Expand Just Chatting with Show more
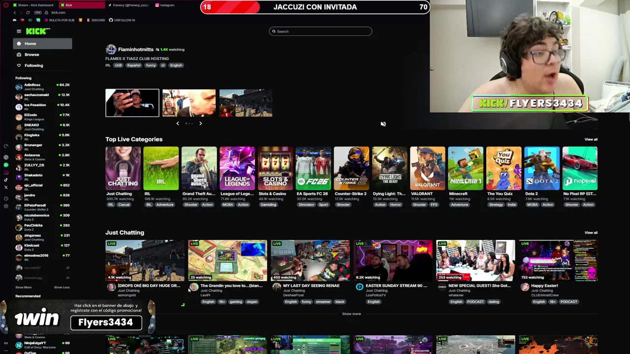Viewport: 630px width, 354px height. coord(351,314)
